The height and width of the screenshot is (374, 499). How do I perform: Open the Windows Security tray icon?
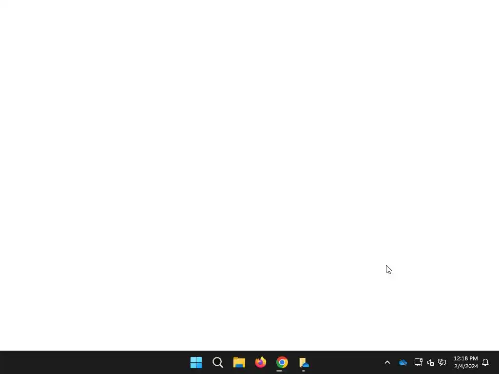tap(442, 362)
